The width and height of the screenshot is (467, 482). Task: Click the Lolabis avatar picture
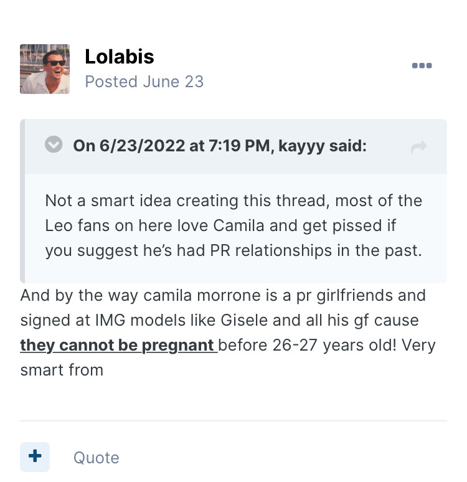pos(45,69)
